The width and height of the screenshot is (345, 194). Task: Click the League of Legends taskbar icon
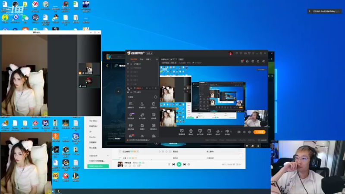point(59,191)
